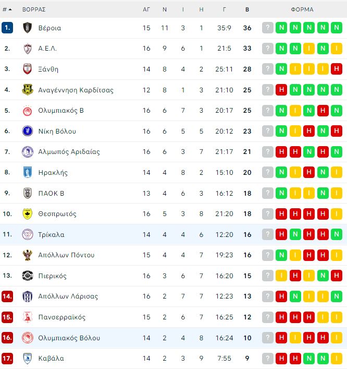Click Ξάνθη's red Η latest form badge
Viewport: 347px width, 369px height.
337,69
